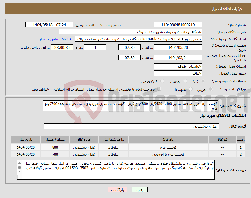
Task: Click the row number 2 cell
Action: tap(240, 154)
